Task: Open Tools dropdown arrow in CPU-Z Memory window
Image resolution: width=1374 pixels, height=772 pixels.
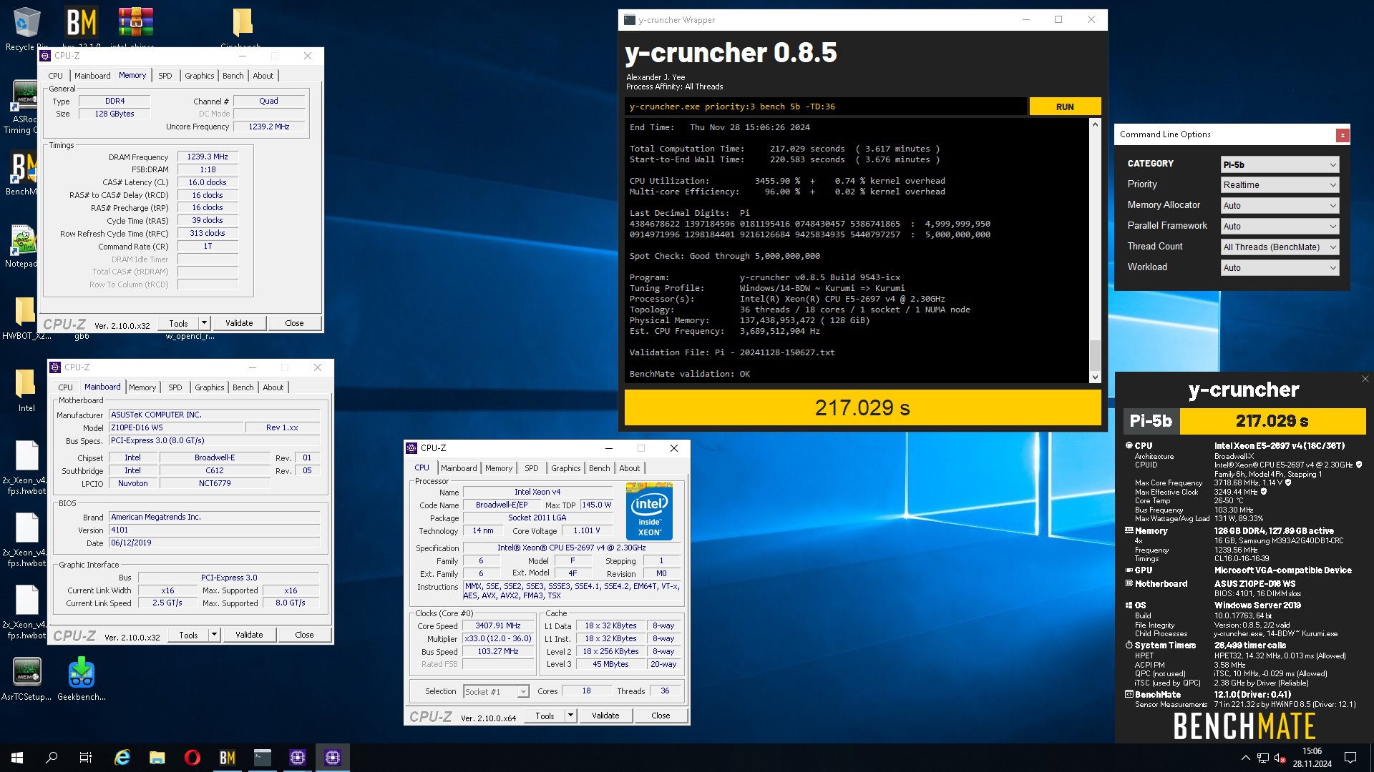Action: [204, 323]
